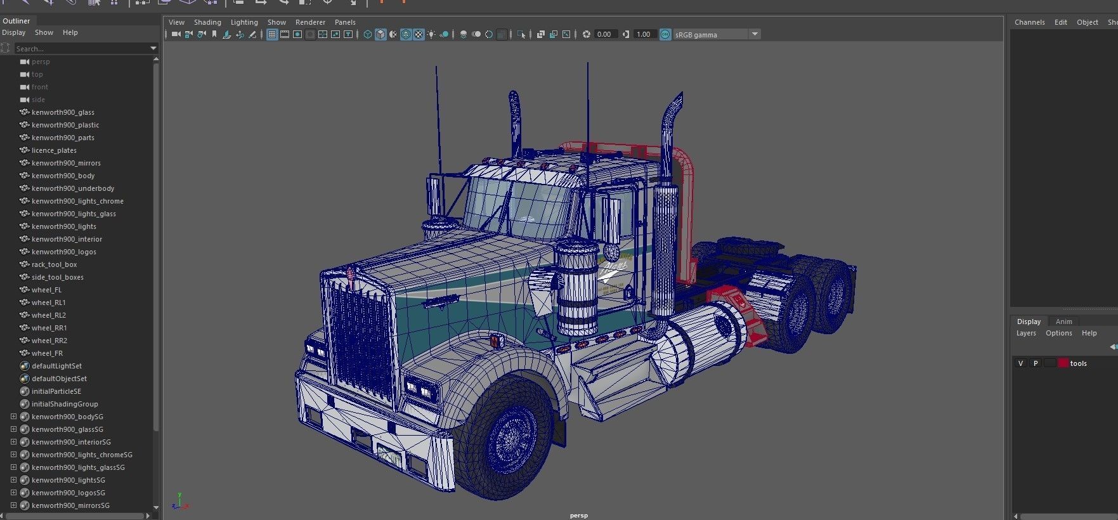Click the exposure value field 0.00
Screen dimensions: 1118x520
tap(606, 34)
